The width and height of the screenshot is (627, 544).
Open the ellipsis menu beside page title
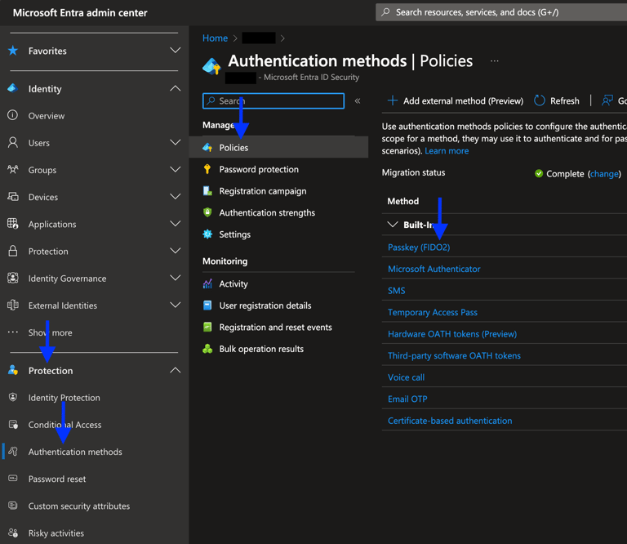pos(494,60)
